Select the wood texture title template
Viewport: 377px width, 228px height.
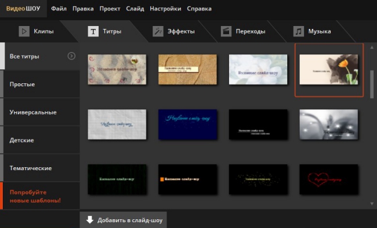(187, 69)
